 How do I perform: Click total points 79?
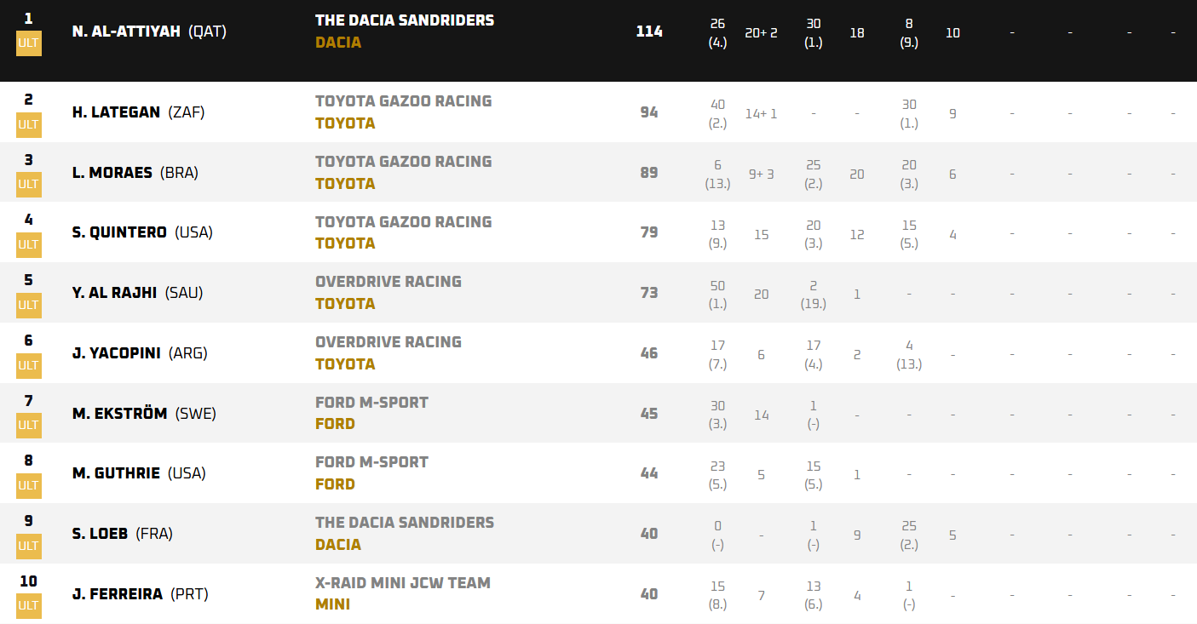[649, 232]
